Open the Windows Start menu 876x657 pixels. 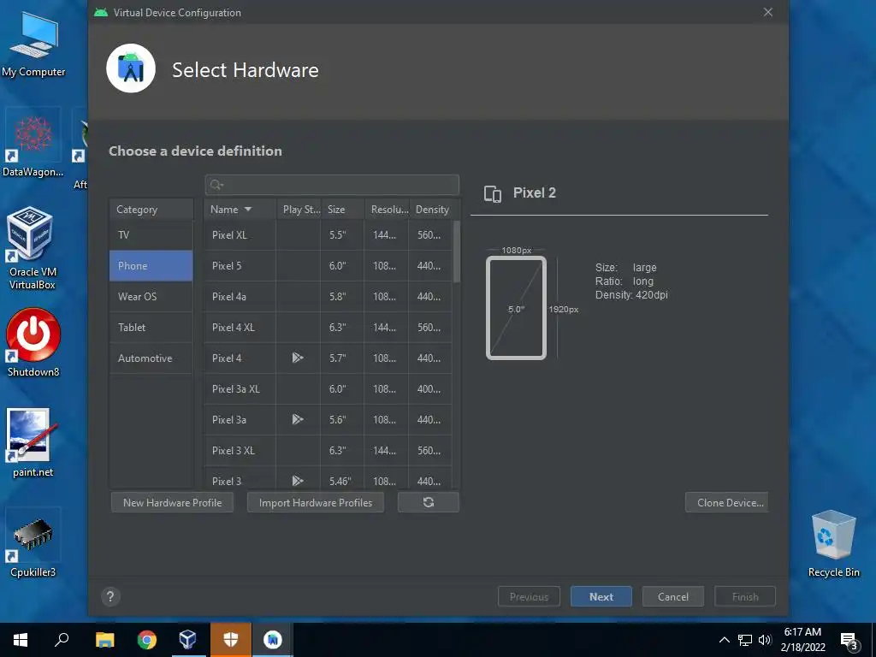click(21, 640)
